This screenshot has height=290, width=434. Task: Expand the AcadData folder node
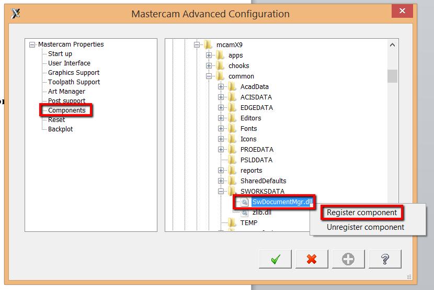point(221,87)
